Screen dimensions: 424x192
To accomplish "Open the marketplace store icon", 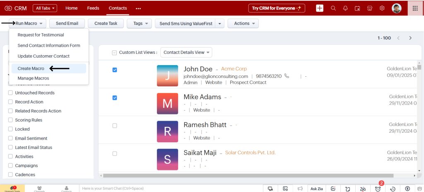I will click(x=370, y=8).
